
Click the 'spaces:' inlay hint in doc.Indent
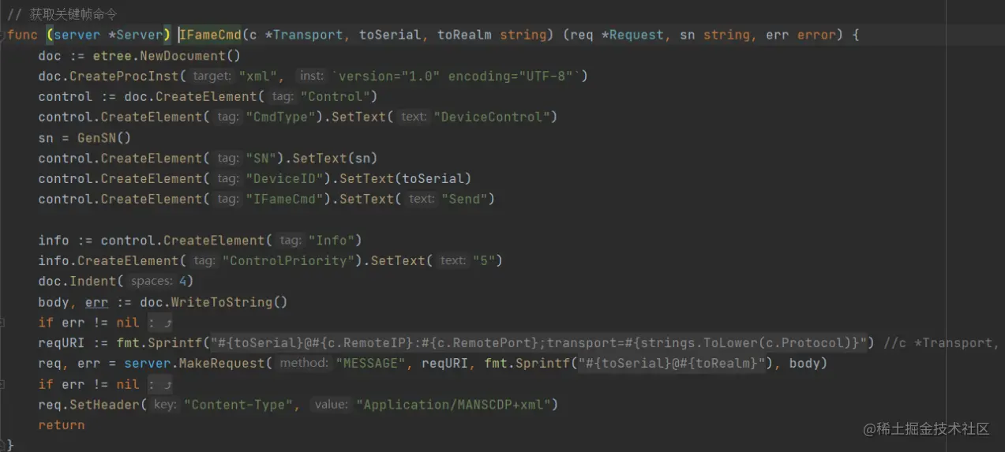152,282
